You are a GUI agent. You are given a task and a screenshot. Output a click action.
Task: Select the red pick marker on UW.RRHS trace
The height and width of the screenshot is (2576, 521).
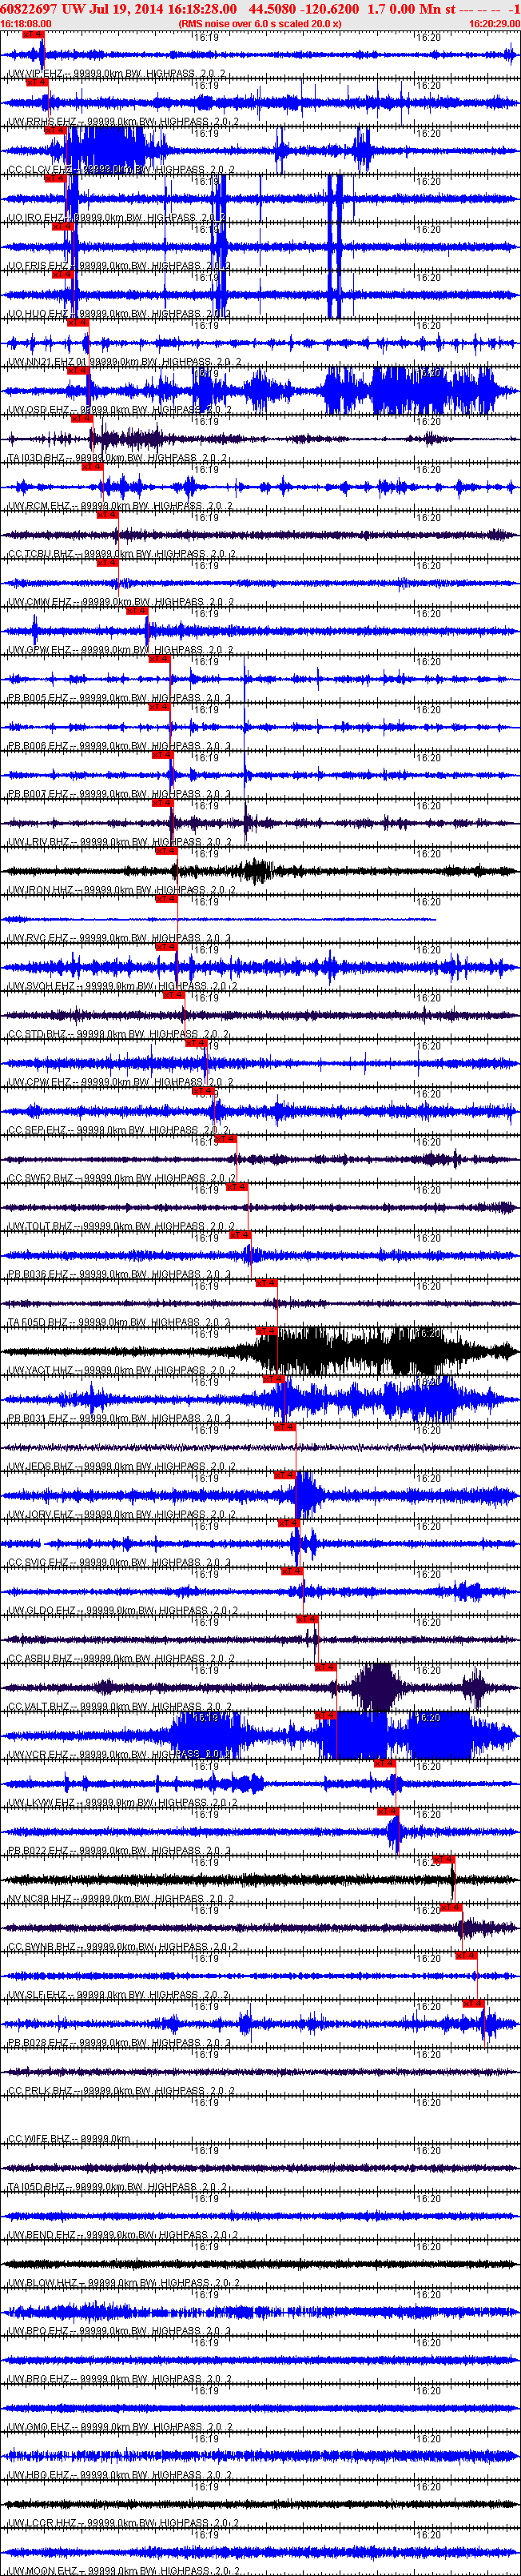tap(37, 83)
